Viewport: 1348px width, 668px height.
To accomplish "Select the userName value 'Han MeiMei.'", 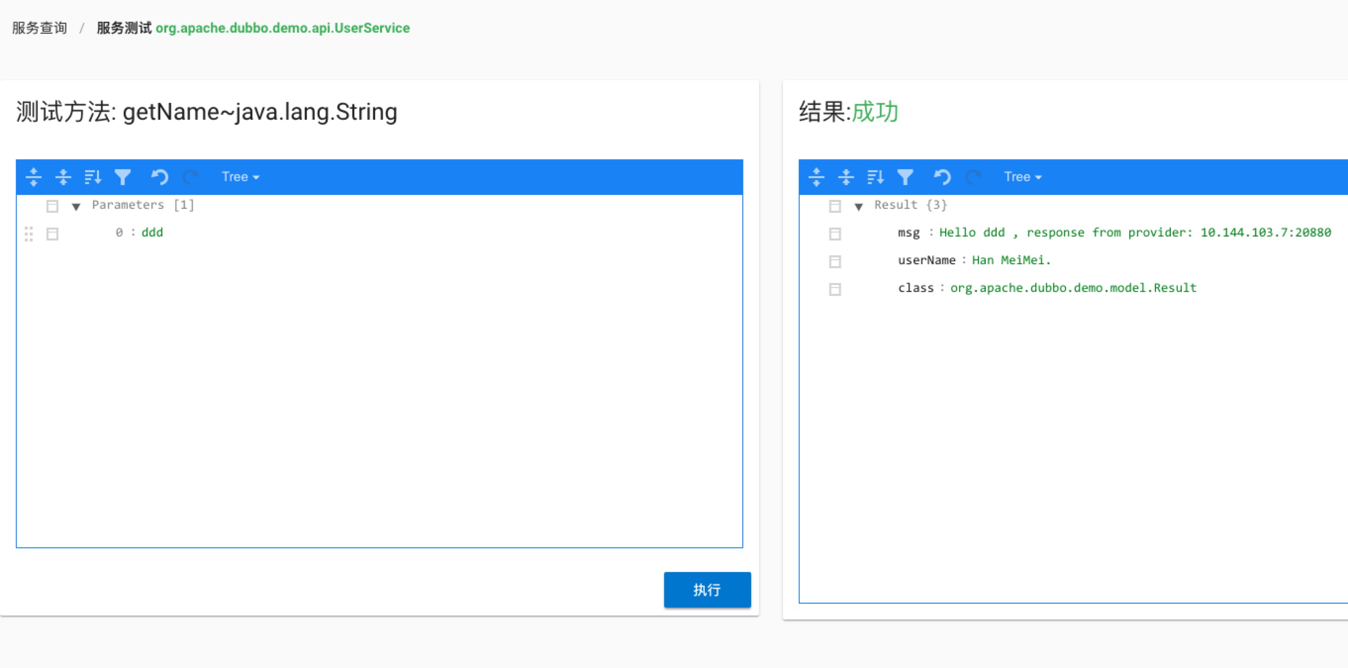I will click(x=1011, y=260).
